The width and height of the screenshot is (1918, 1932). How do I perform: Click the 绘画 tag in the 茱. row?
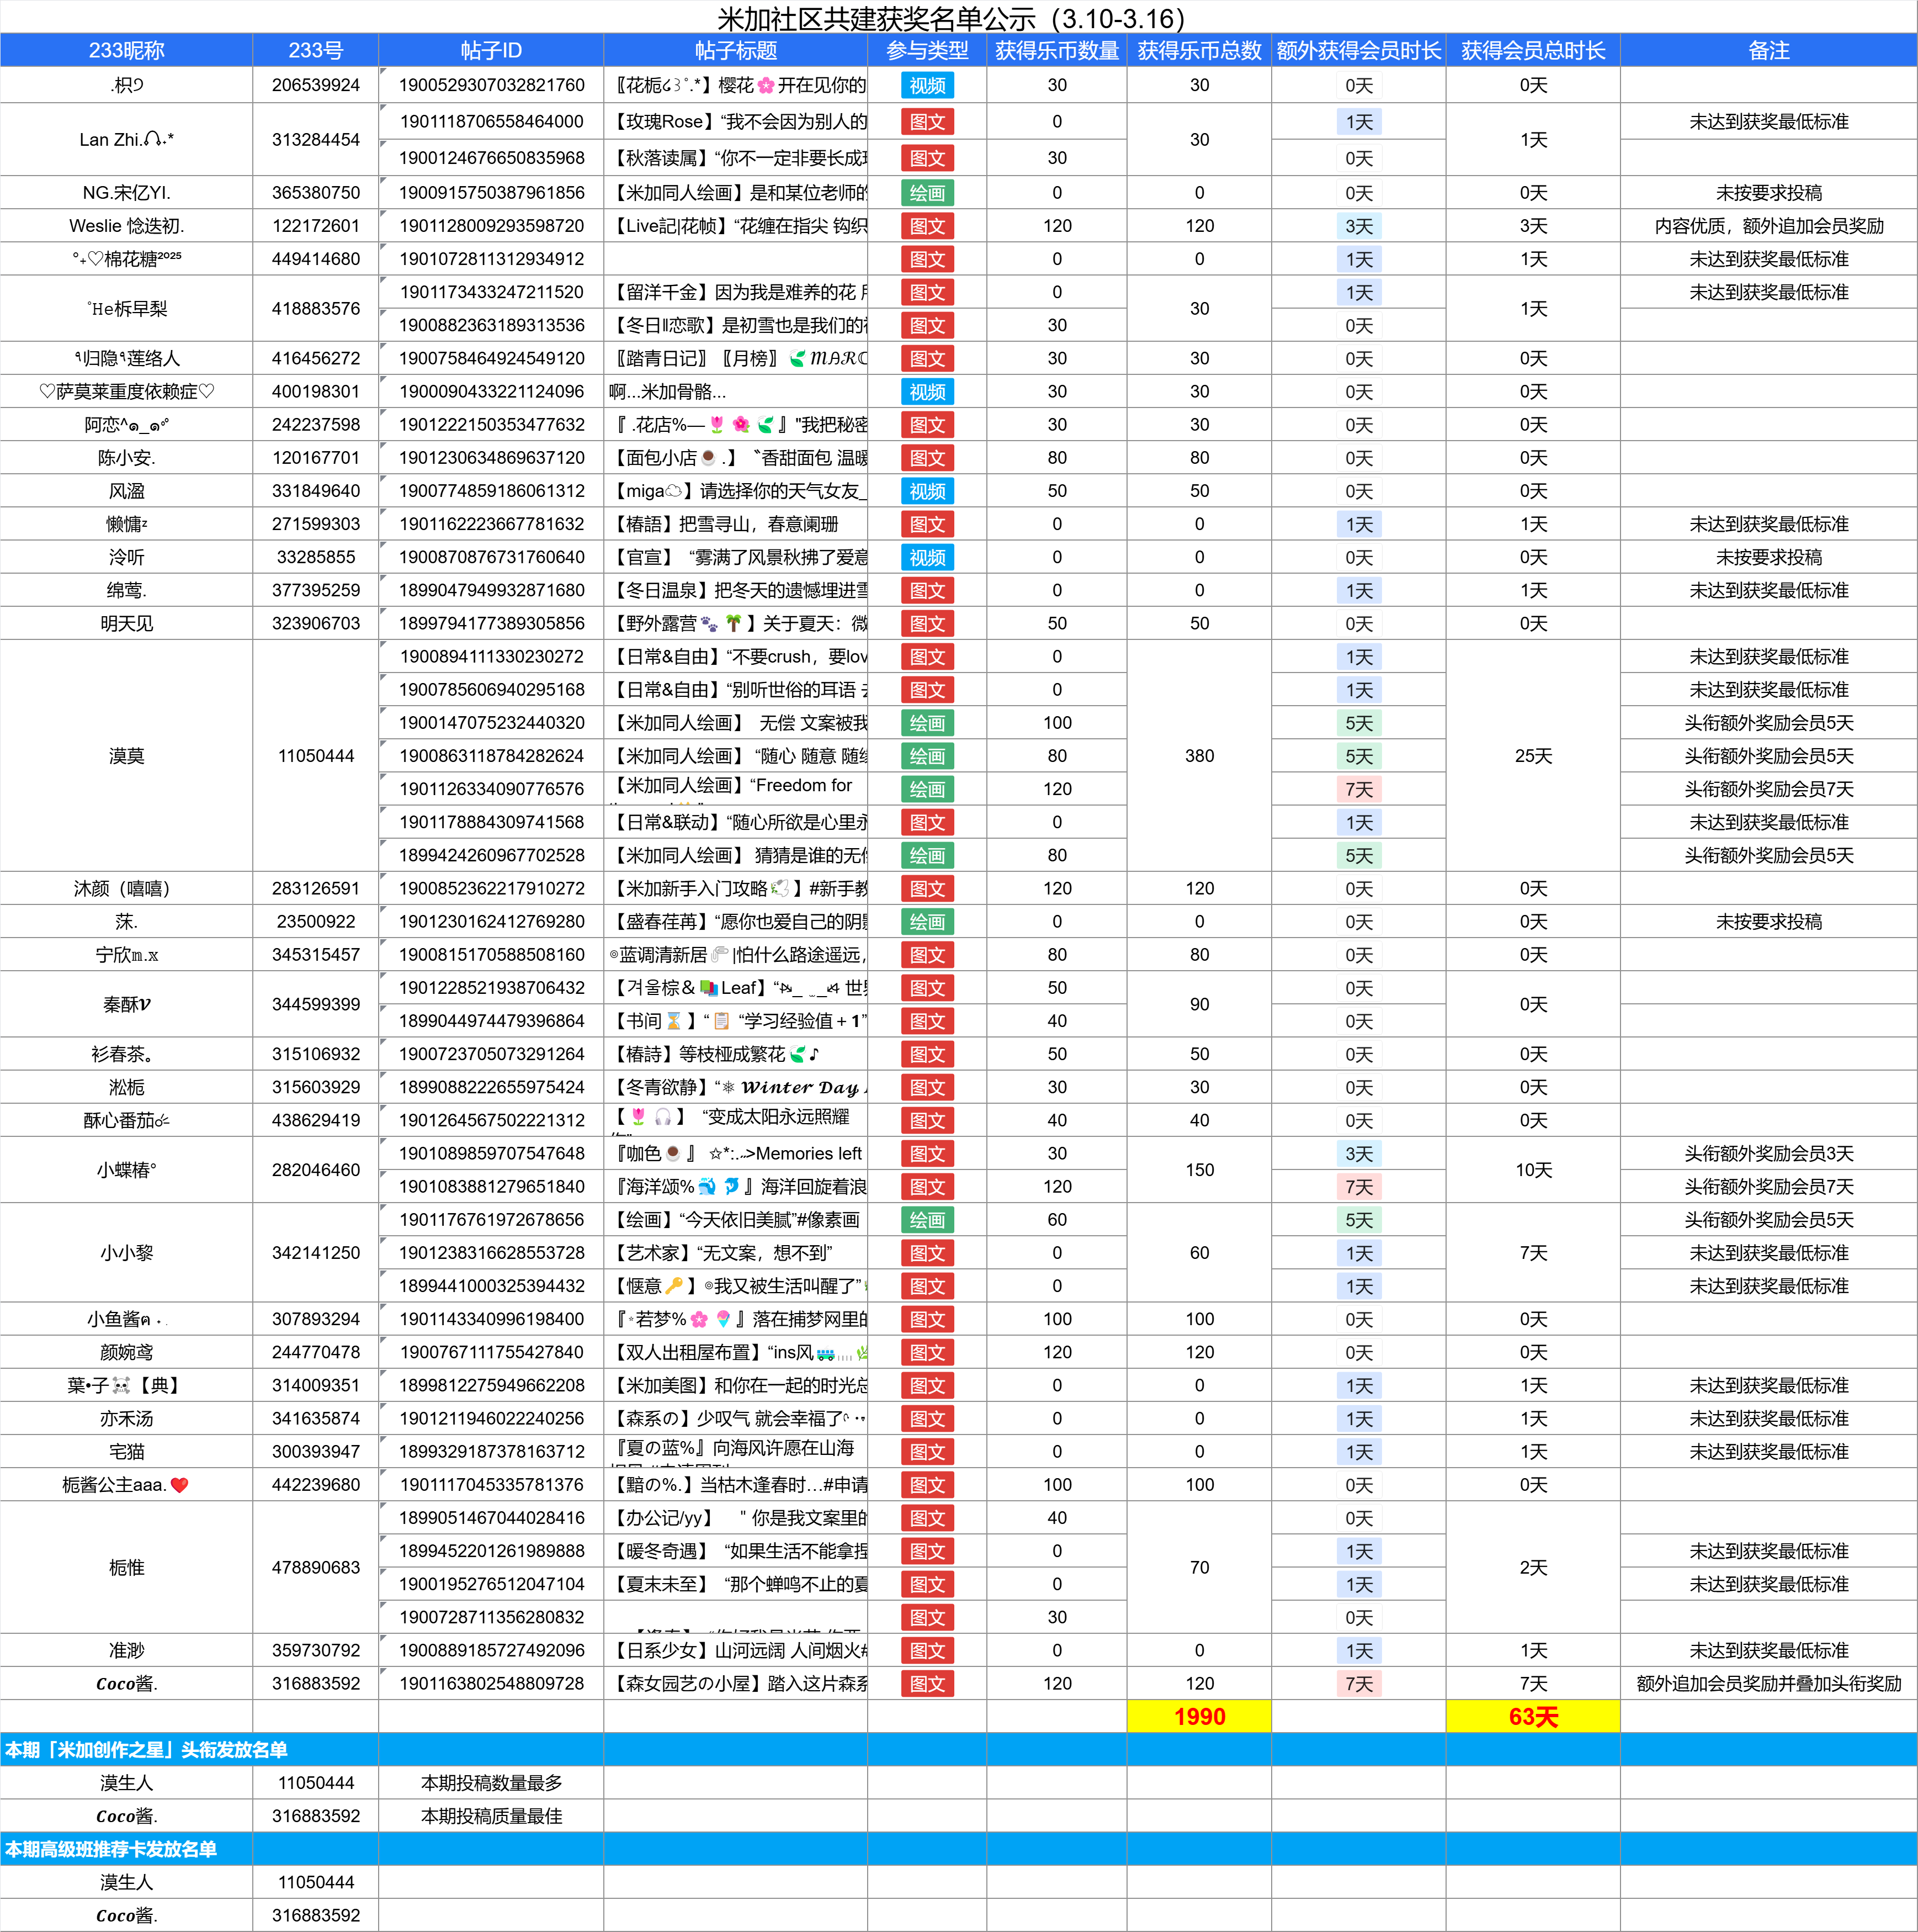[927, 922]
